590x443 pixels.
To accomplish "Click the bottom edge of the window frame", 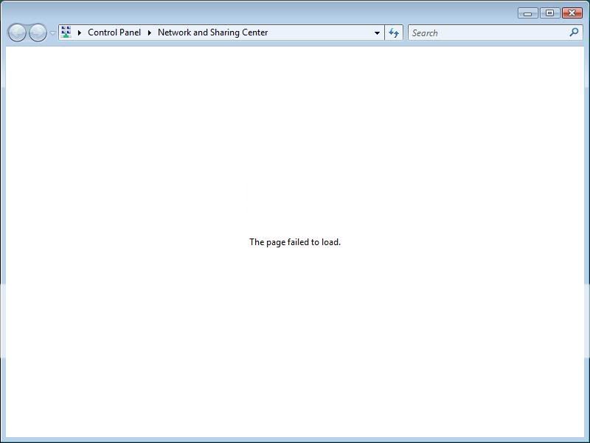I will 295,439.
